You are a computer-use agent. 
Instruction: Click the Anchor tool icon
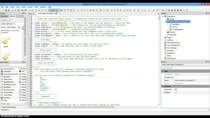click(x=145, y=10)
